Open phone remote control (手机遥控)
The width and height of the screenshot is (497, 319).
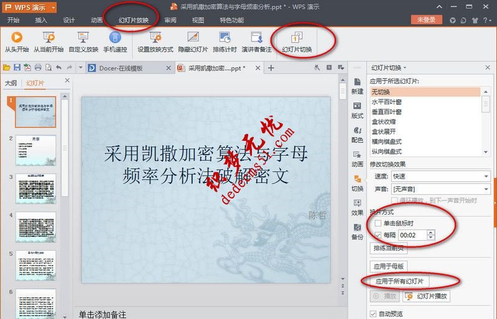[x=115, y=42]
